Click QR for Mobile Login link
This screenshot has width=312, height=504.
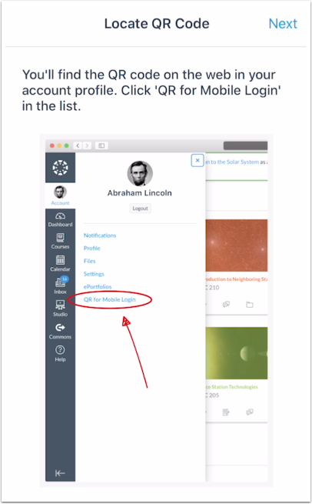(109, 299)
